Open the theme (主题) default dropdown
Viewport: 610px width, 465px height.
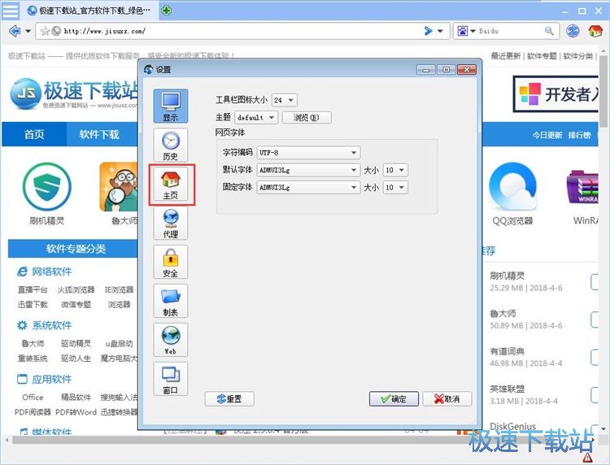pos(256,117)
